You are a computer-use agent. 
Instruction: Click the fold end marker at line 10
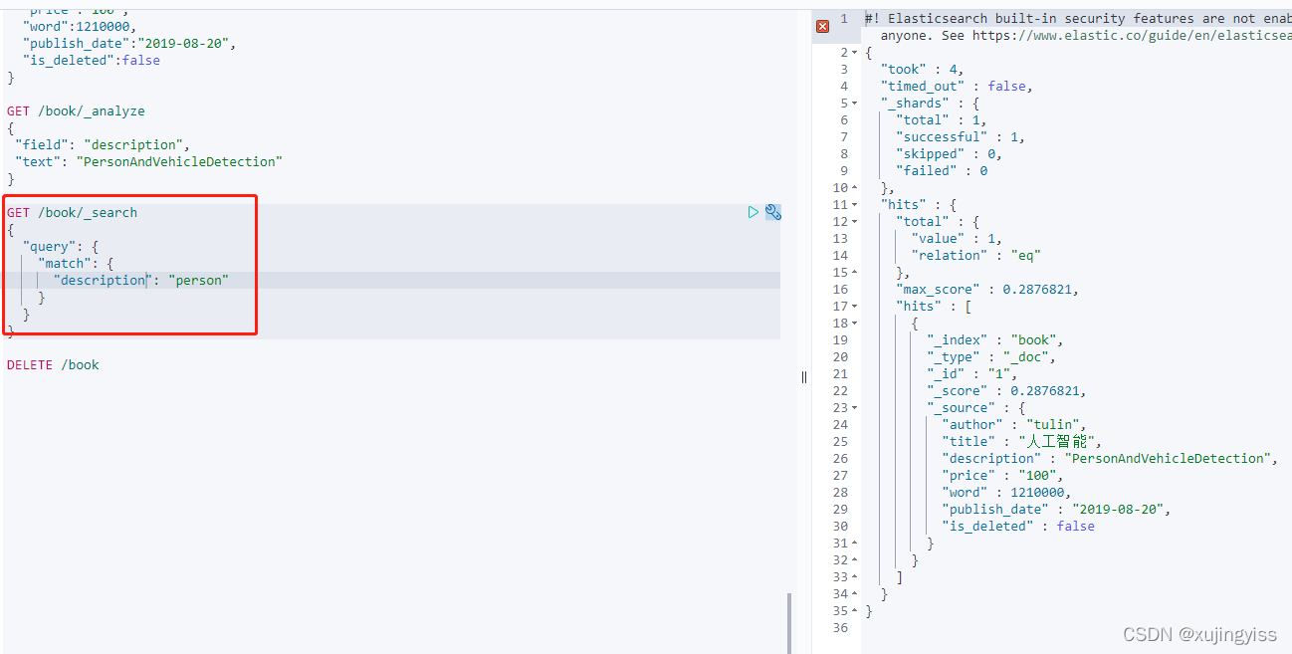(855, 188)
